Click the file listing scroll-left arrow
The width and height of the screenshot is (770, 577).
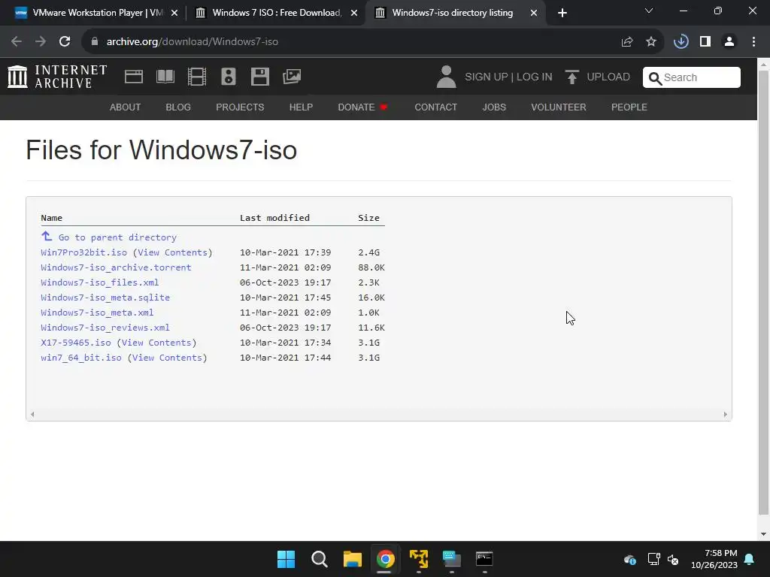pos(32,415)
